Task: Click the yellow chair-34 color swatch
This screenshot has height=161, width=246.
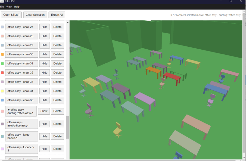Action: 2,91
